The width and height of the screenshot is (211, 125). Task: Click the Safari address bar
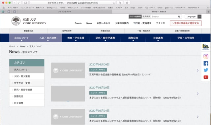73,3
